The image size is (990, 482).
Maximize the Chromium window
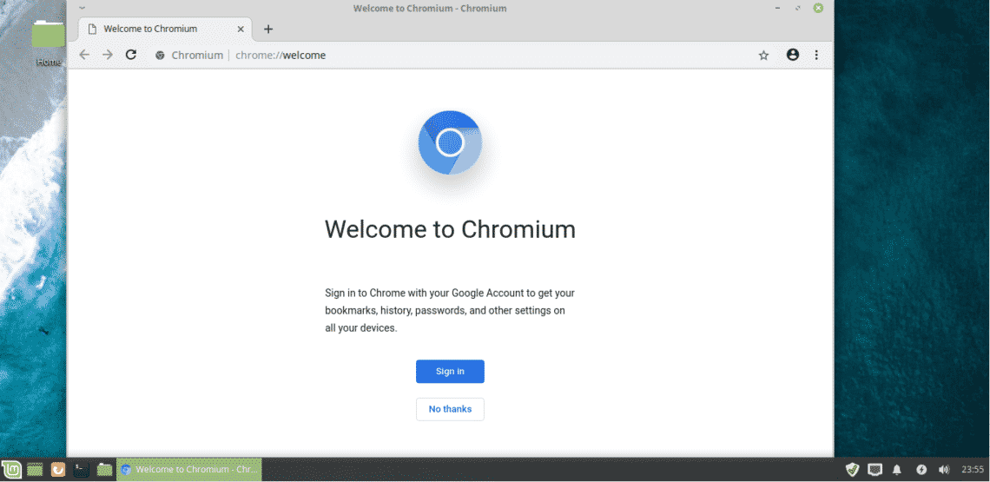pyautogui.click(x=798, y=8)
